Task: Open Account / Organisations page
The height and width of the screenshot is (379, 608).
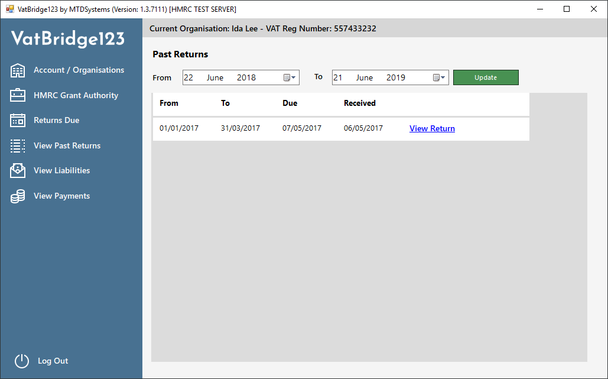Action: (x=79, y=70)
